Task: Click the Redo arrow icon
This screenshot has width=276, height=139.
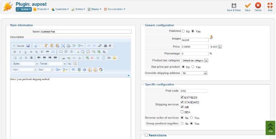Action: pyautogui.click(x=94, y=46)
